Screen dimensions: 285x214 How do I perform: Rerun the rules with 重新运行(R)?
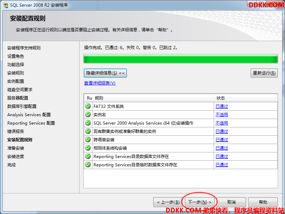(x=264, y=73)
